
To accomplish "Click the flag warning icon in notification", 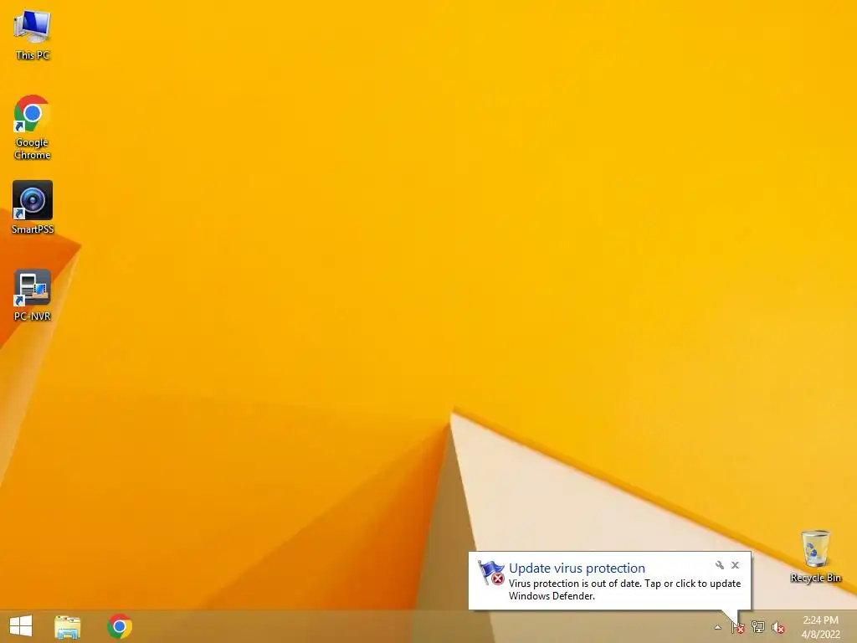I will click(x=490, y=573).
